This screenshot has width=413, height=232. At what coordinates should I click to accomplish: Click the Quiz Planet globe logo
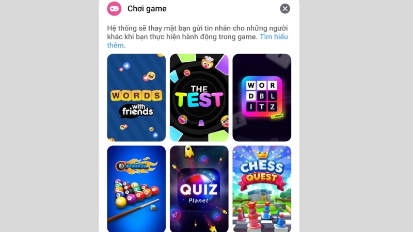pyautogui.click(x=199, y=189)
